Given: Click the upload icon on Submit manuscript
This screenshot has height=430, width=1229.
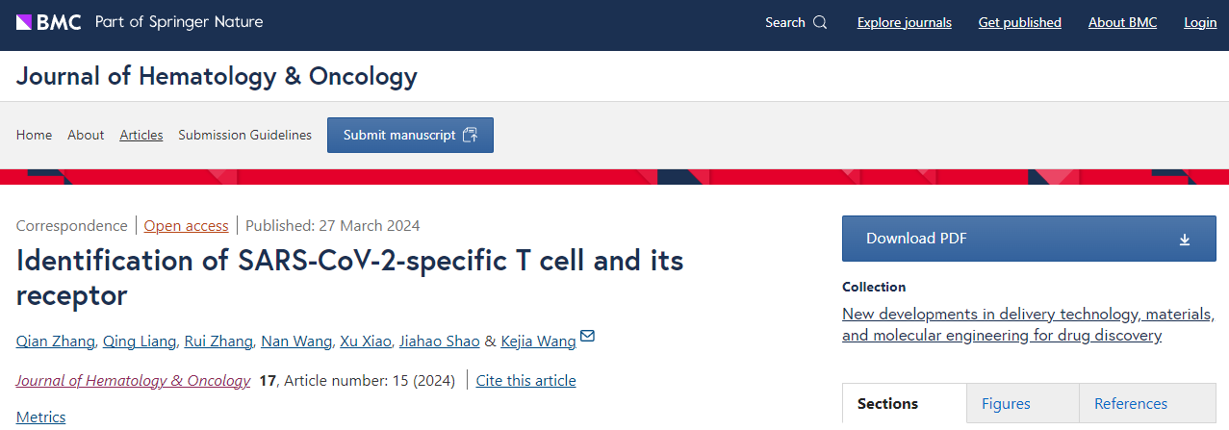Looking at the screenshot, I should (x=471, y=135).
